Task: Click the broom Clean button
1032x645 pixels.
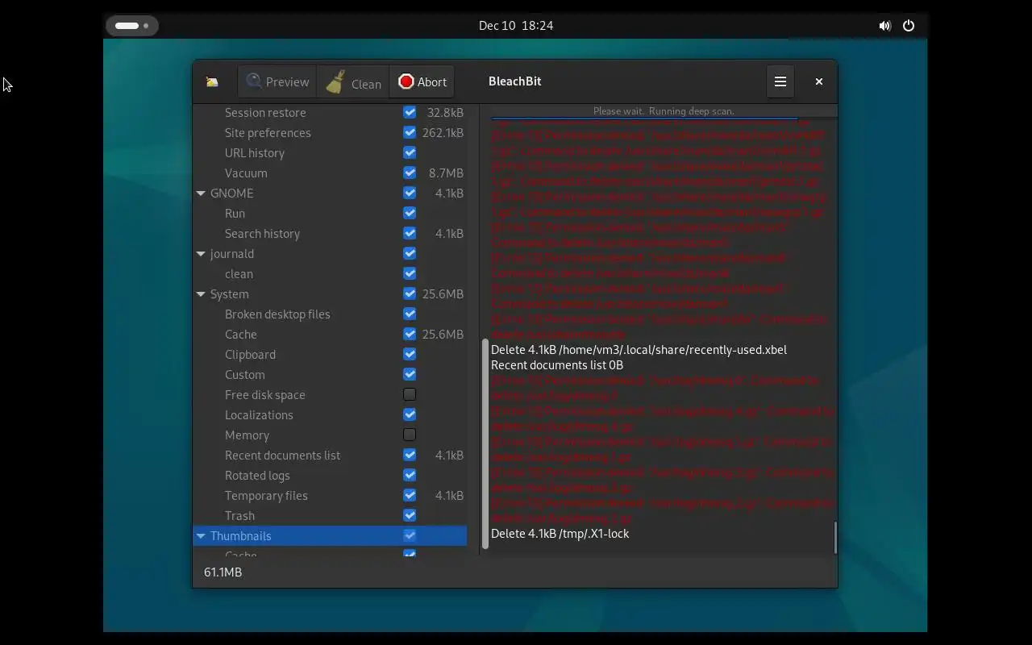Action: (353, 81)
